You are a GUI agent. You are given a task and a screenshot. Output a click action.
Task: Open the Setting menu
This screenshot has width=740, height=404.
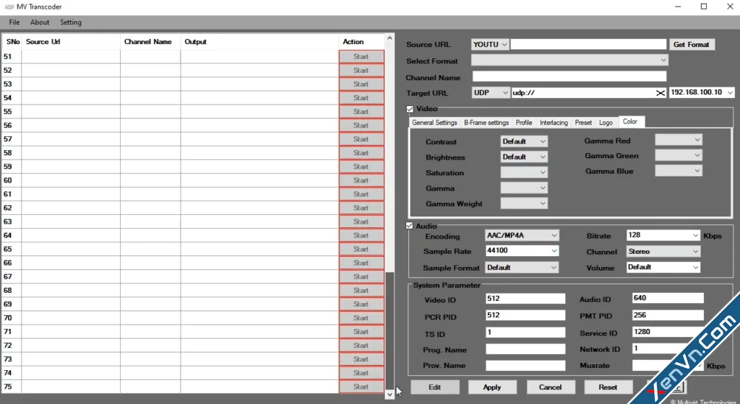(x=71, y=22)
